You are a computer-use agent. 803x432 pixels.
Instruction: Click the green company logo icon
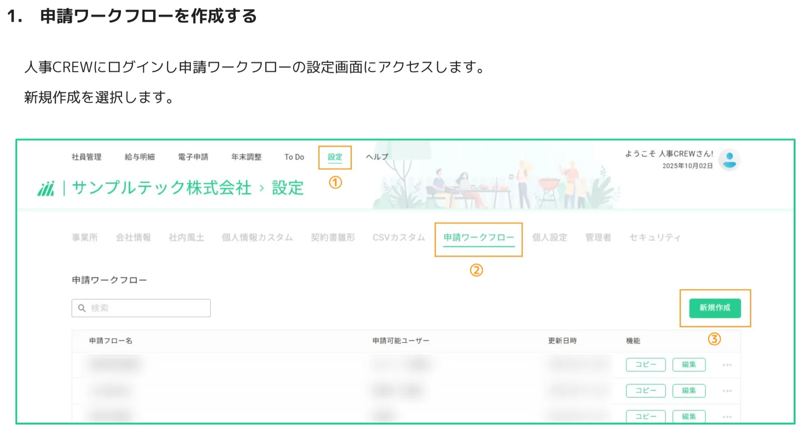(46, 189)
